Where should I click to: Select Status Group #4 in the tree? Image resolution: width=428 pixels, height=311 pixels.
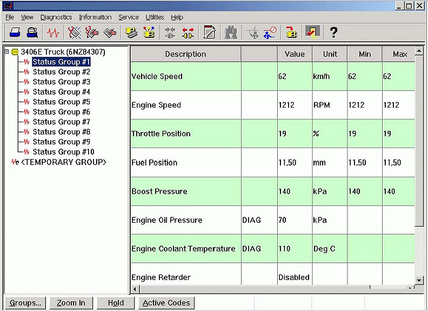coord(62,92)
